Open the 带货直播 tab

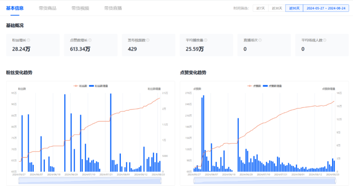tap(113, 8)
